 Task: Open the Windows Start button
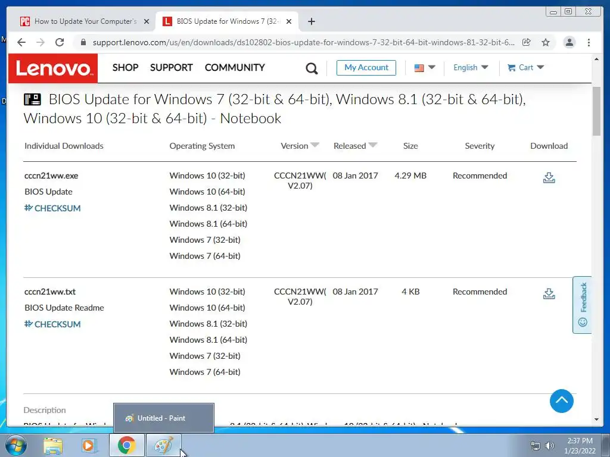pyautogui.click(x=16, y=446)
